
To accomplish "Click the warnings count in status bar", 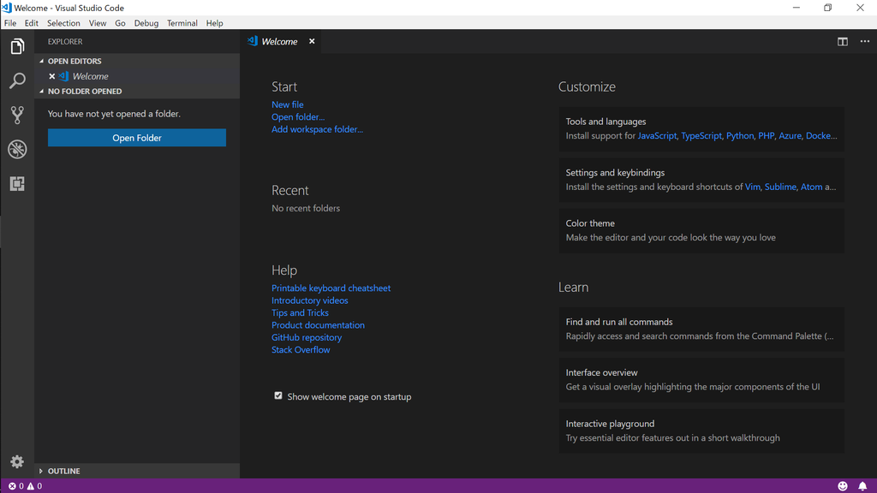I will coord(34,486).
